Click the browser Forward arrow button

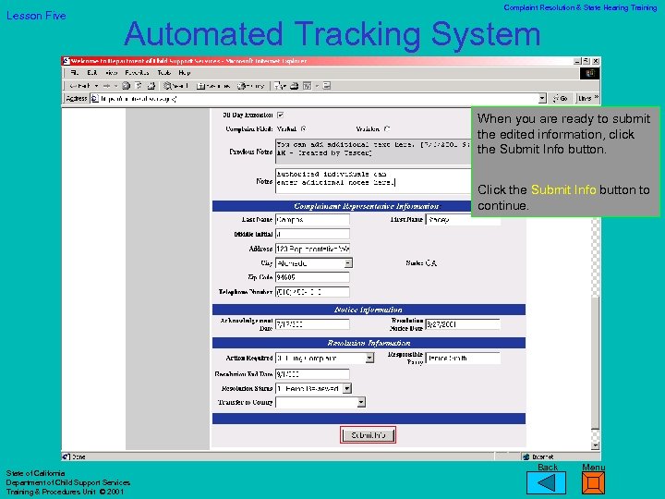pos(106,86)
